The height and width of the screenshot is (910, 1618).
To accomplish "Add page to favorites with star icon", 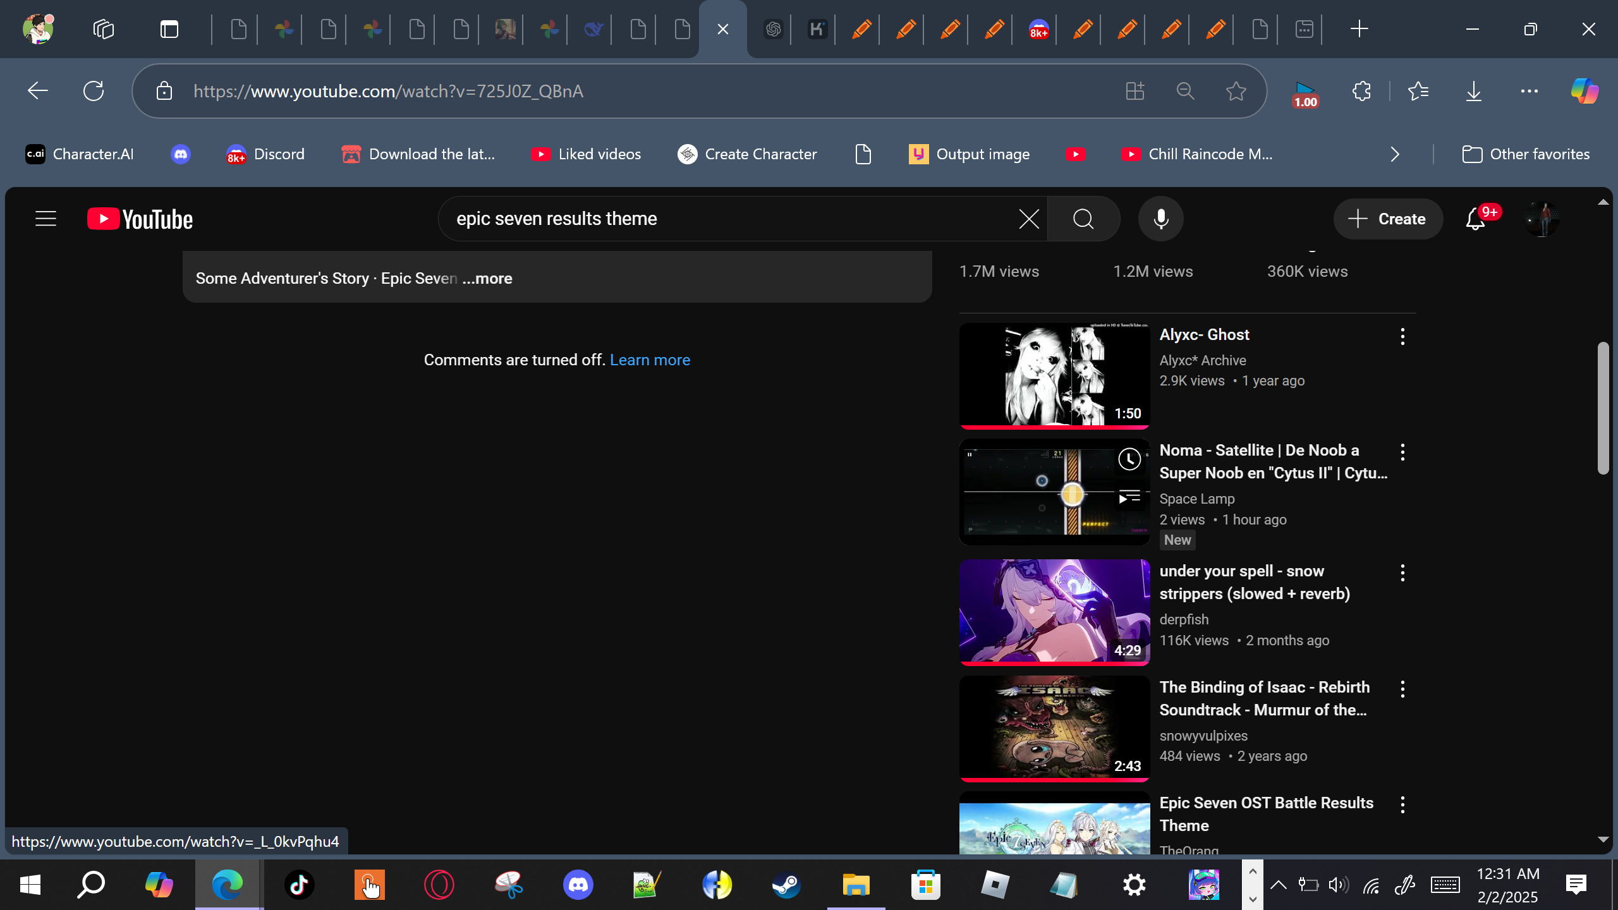I will coord(1236,91).
